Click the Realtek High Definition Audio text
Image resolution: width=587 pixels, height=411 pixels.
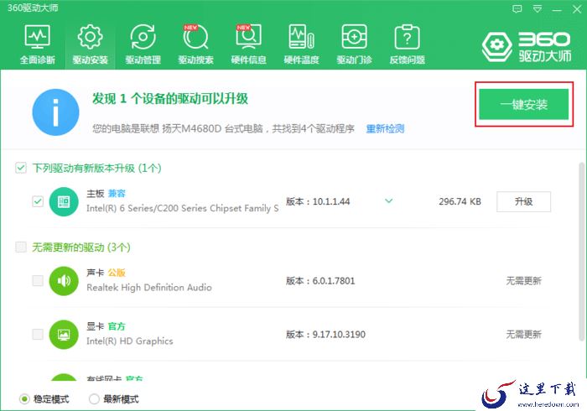coord(149,288)
